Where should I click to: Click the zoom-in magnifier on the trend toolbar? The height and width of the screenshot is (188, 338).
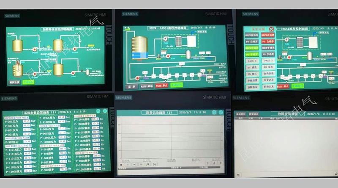pos(148,164)
